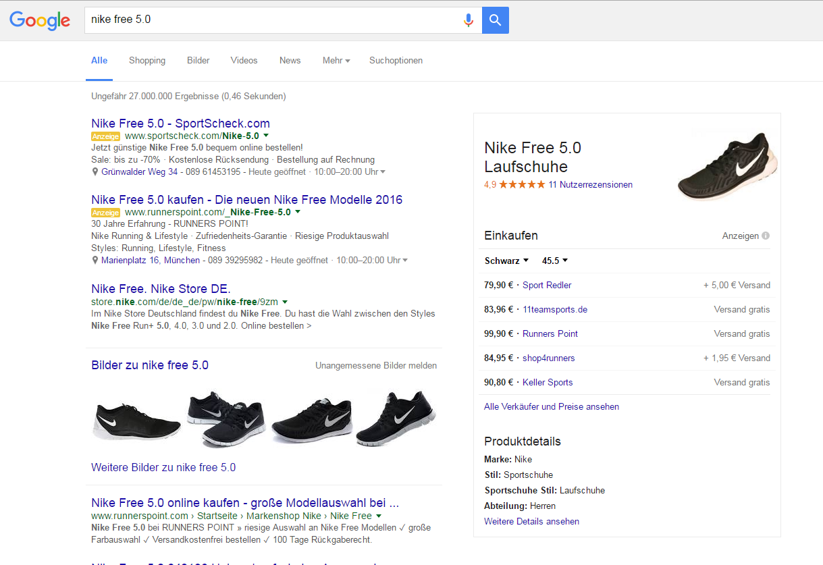Viewport: 823px width, 565px height.
Task: Click the 79,90 € price
Action: point(498,285)
